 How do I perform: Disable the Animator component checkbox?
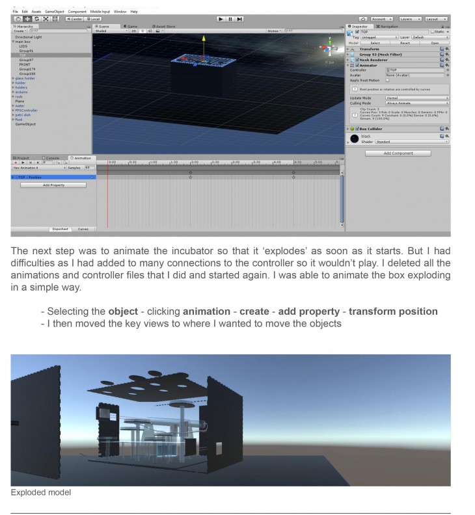click(x=357, y=65)
